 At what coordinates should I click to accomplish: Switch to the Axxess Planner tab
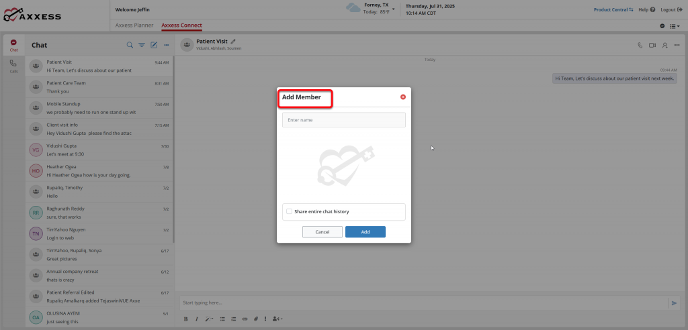(x=134, y=25)
